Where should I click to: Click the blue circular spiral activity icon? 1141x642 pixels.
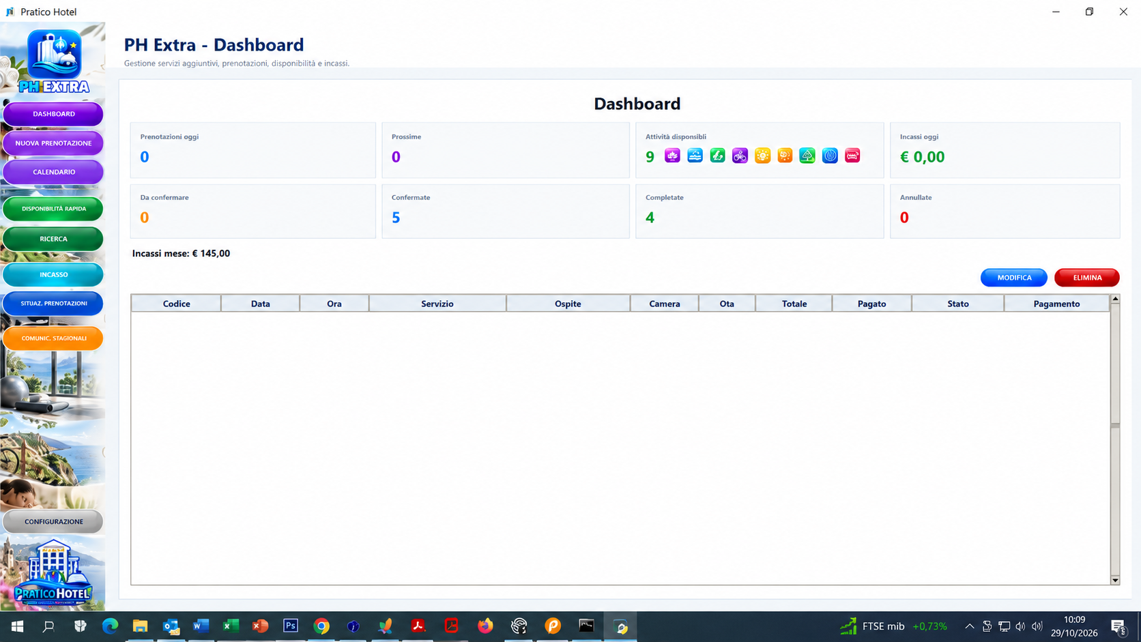coord(830,156)
